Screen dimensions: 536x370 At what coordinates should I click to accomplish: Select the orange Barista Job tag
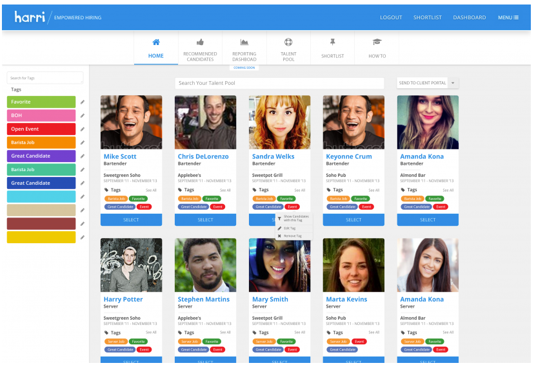tap(41, 143)
